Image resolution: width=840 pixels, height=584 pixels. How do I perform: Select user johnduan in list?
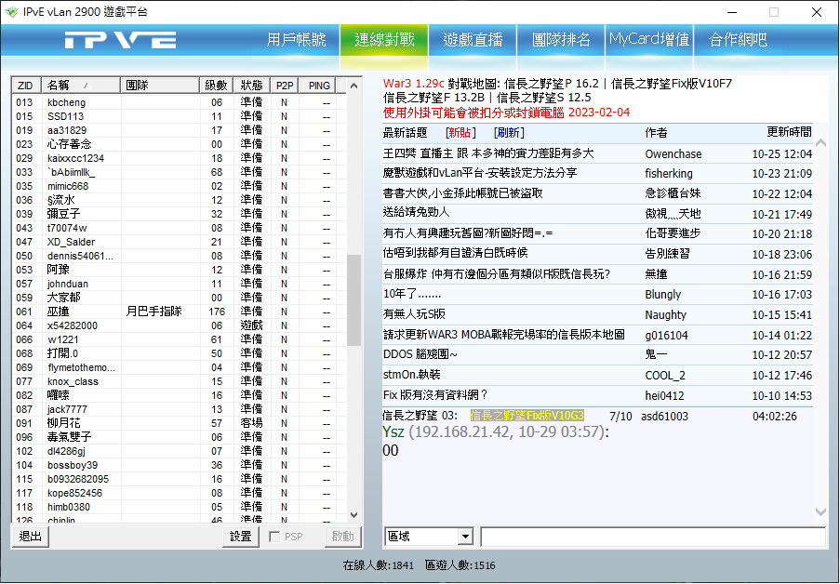point(68,284)
